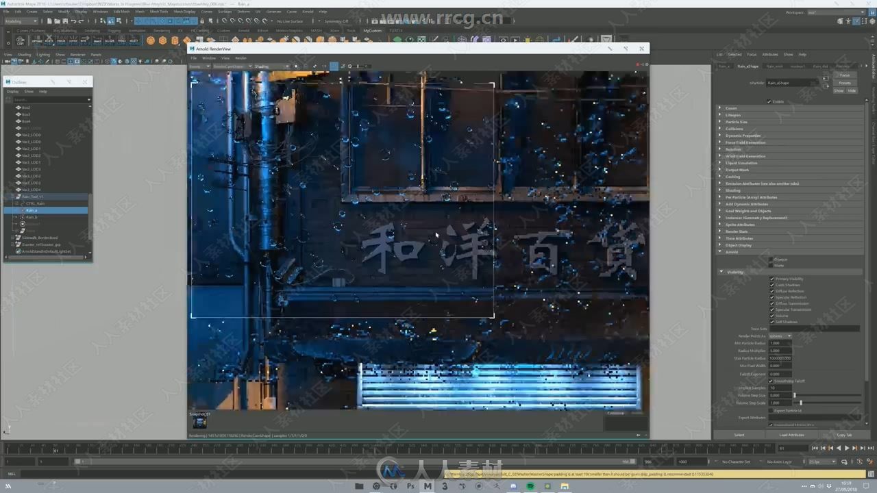Expand the Lifespan section

click(791, 115)
